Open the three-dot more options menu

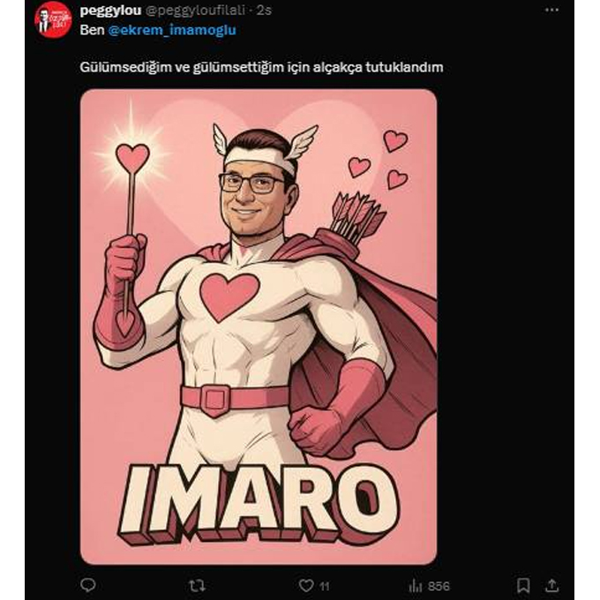551,11
